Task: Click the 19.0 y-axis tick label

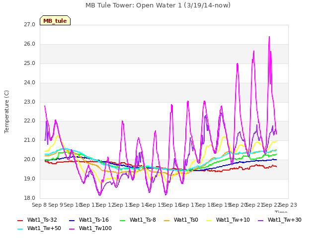Action: pyautogui.click(x=29, y=178)
